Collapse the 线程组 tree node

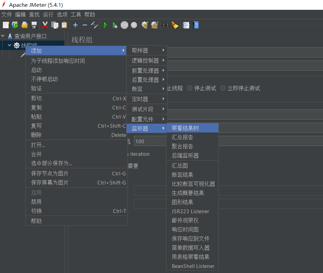click(9, 45)
